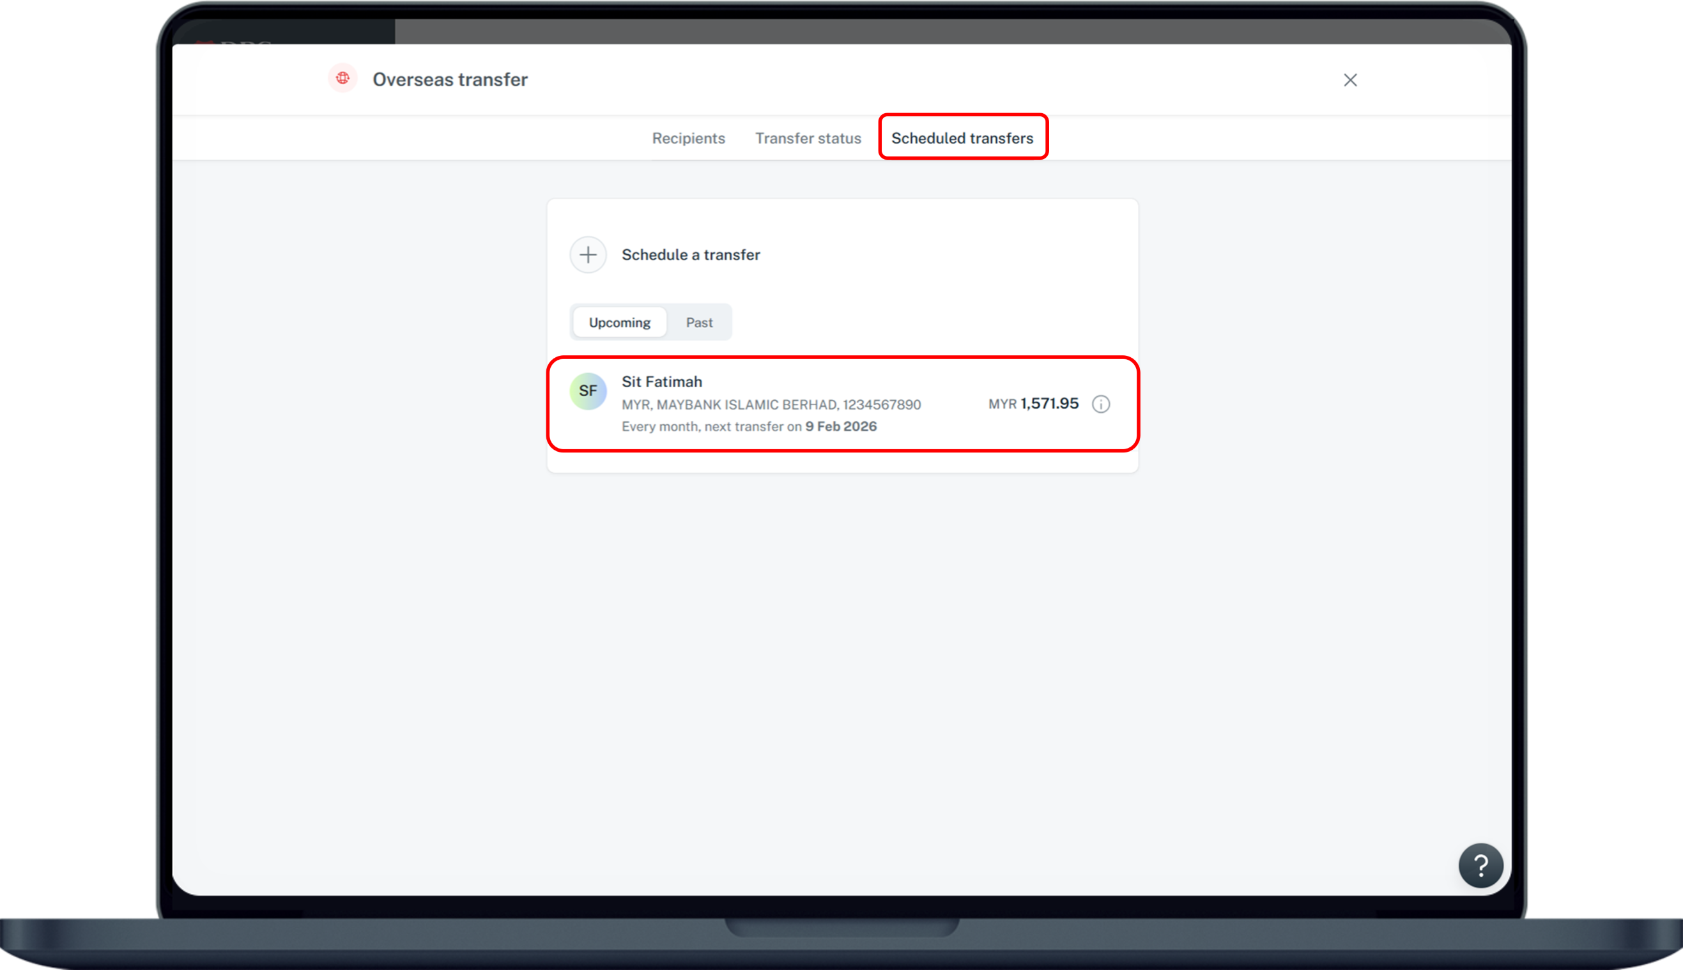Click the MAYBANK ISLAMIC BERHAD account details

coord(772,404)
